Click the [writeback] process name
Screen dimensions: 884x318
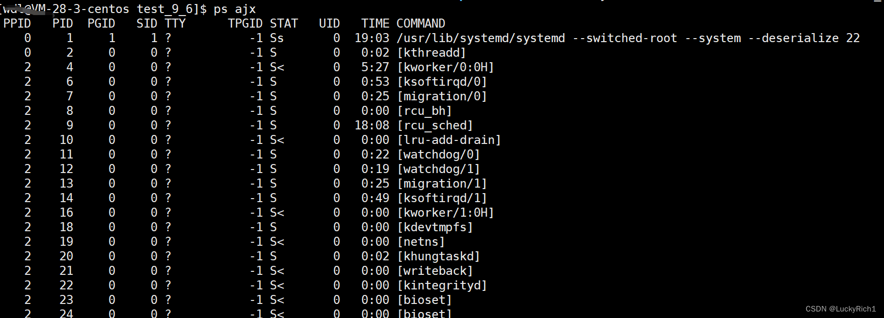pyautogui.click(x=435, y=271)
